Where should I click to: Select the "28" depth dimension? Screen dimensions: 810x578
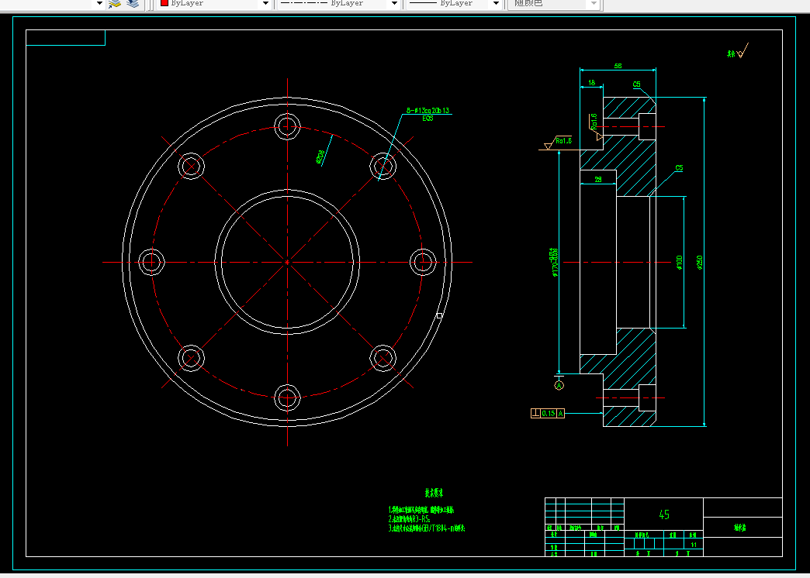(597, 180)
